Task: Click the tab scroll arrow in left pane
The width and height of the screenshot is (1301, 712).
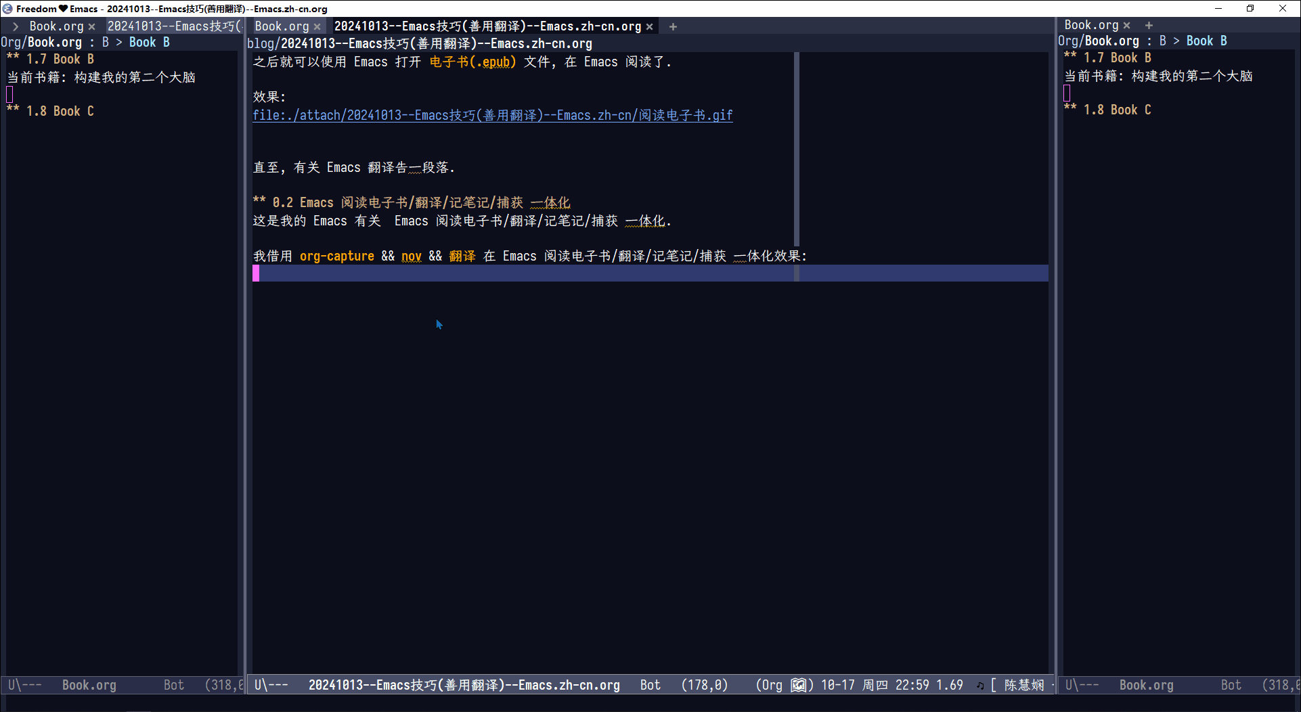Action: tap(15, 26)
